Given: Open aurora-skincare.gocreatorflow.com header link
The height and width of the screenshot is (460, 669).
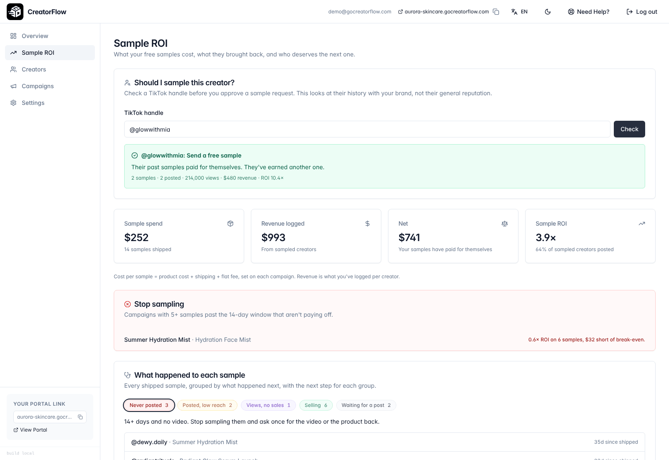Looking at the screenshot, I should [443, 12].
